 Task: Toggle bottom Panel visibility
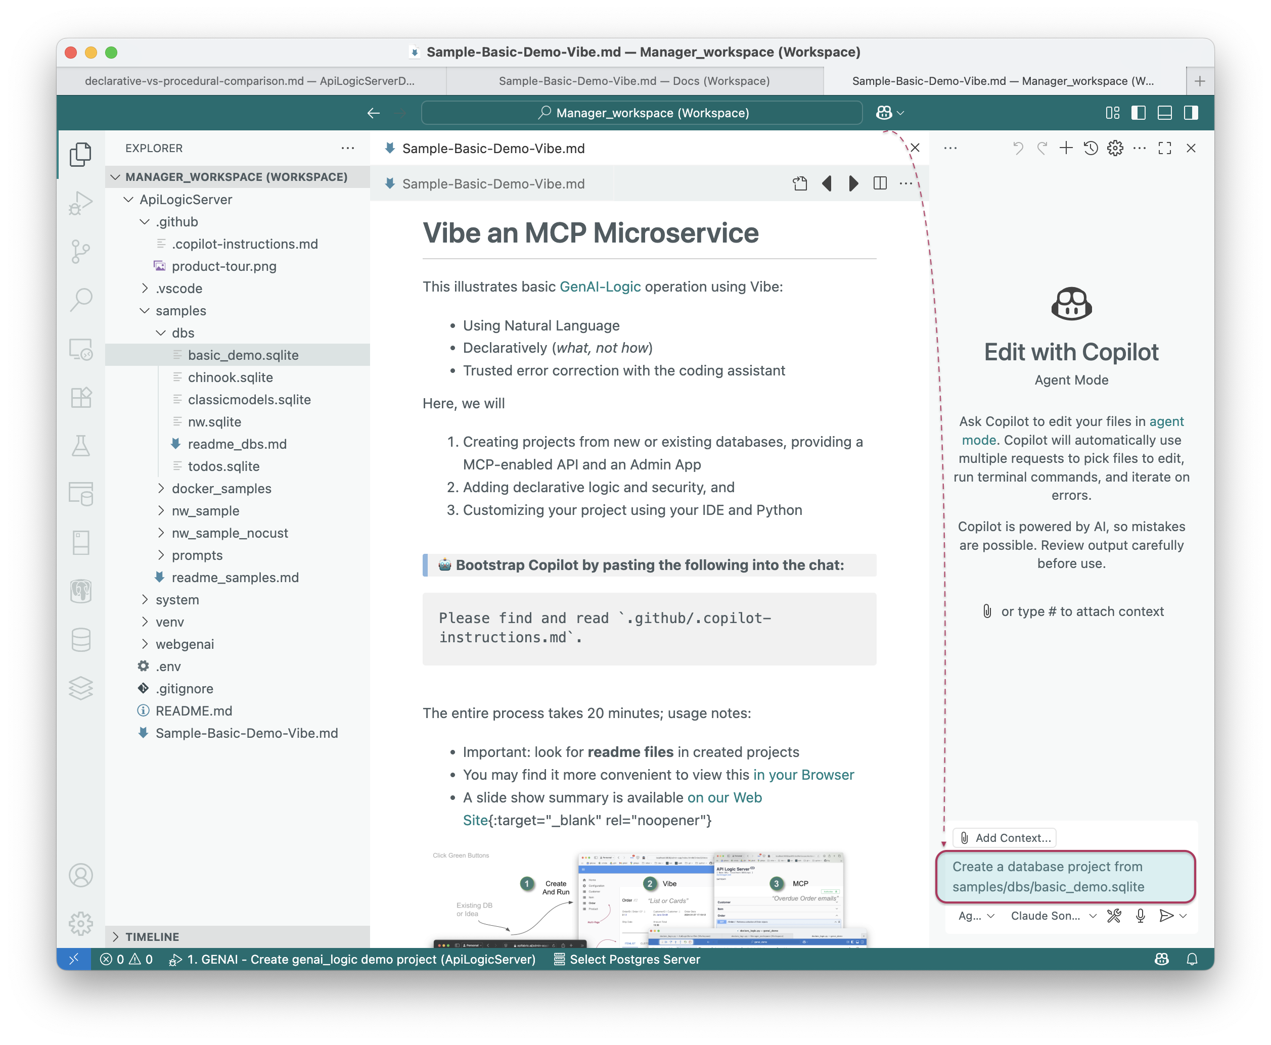(1164, 113)
